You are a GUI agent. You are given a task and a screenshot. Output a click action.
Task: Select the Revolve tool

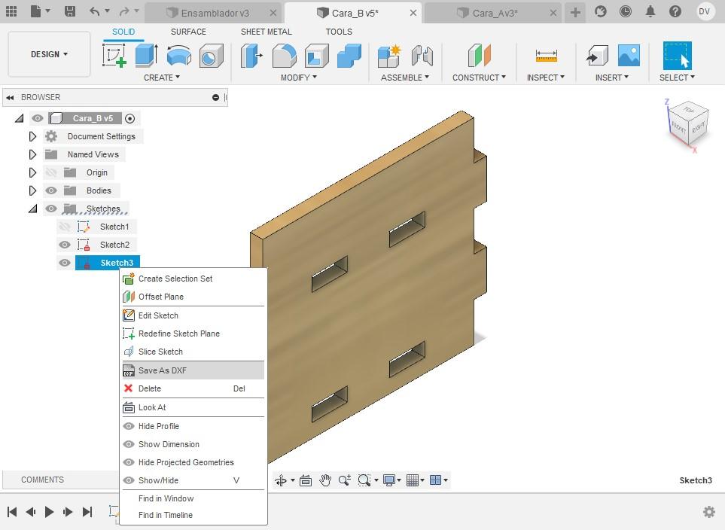tap(179, 56)
